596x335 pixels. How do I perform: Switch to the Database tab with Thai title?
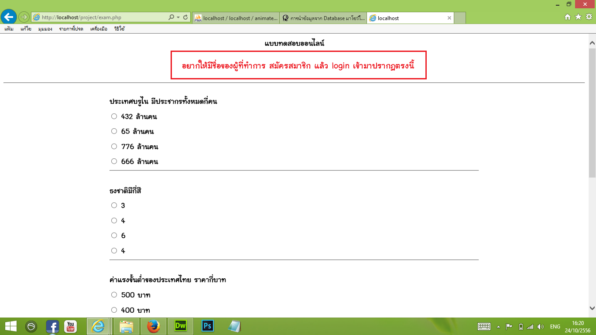pos(323,18)
